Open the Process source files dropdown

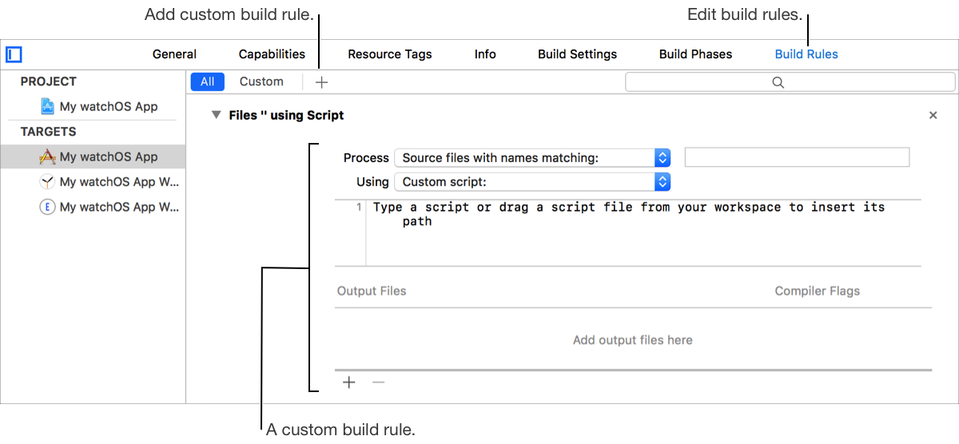532,158
